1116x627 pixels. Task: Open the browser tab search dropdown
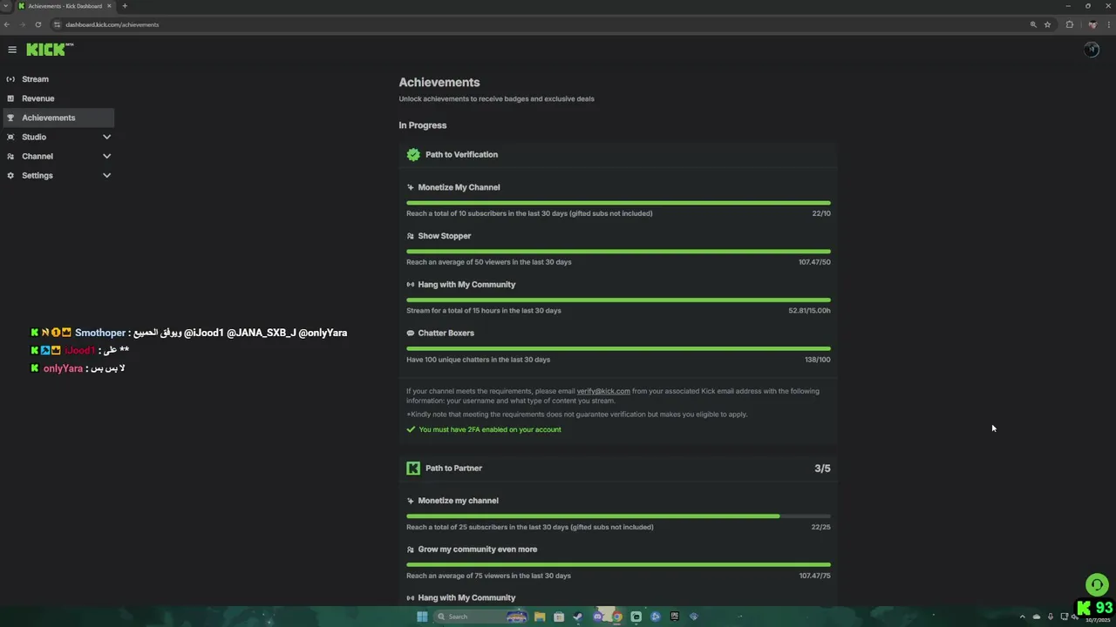click(6, 6)
